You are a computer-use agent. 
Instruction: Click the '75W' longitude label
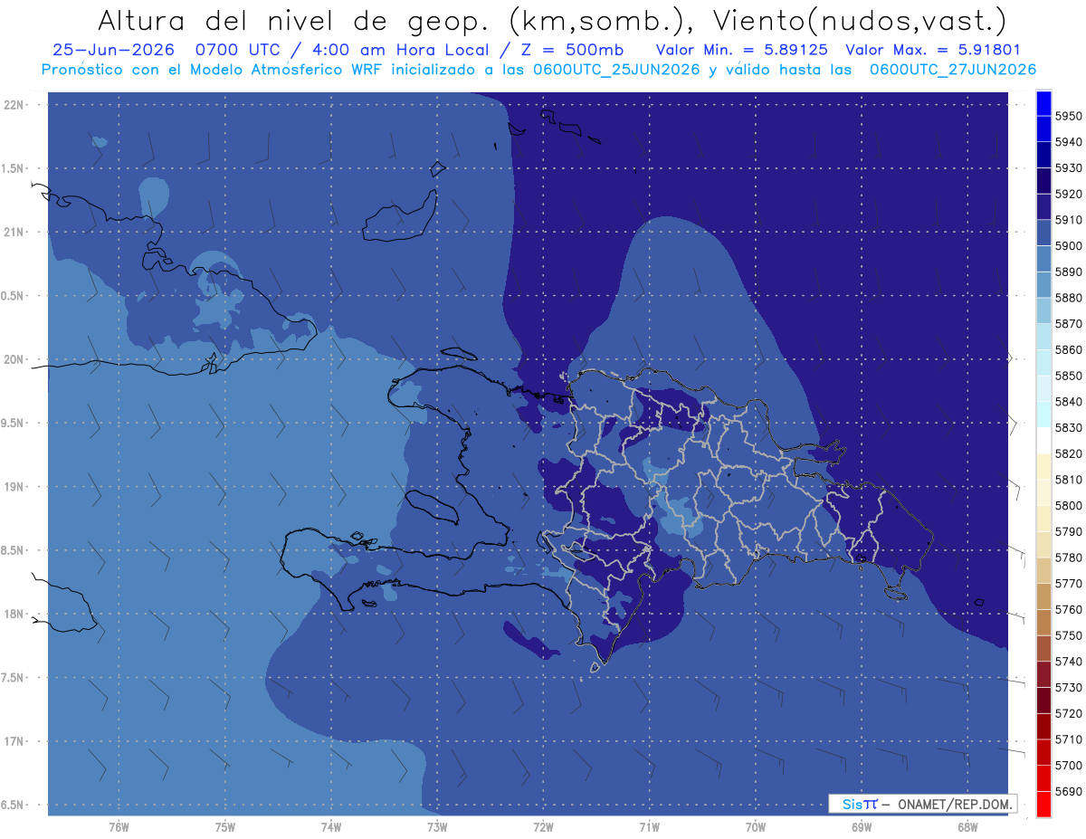point(225,826)
